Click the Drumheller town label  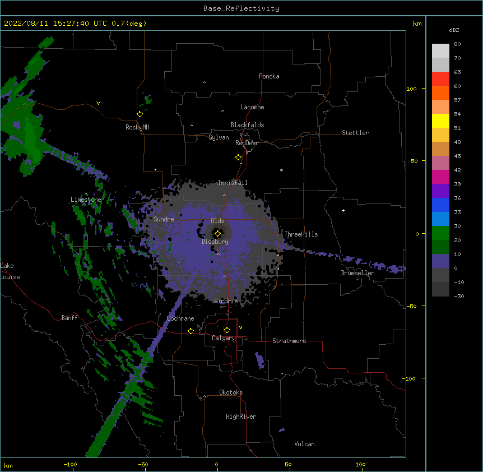tap(357, 273)
